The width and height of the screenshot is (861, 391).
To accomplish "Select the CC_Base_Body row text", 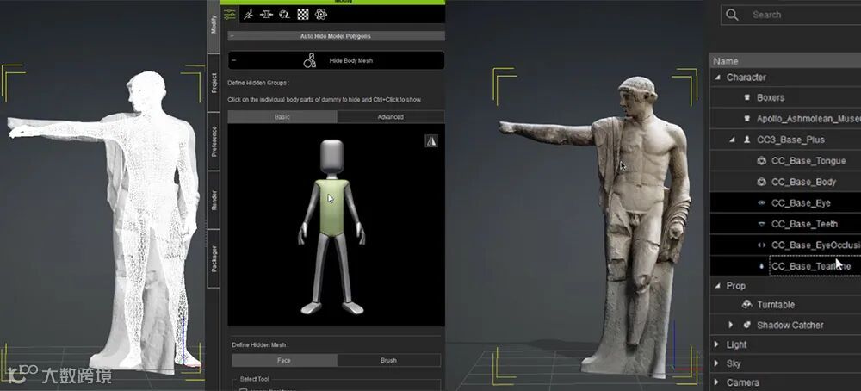I will pos(803,182).
